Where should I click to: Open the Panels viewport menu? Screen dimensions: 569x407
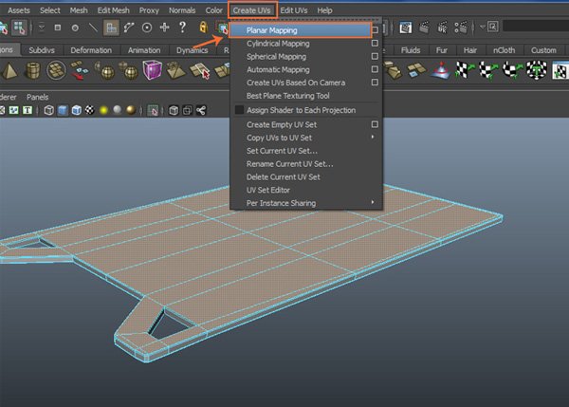pos(37,97)
